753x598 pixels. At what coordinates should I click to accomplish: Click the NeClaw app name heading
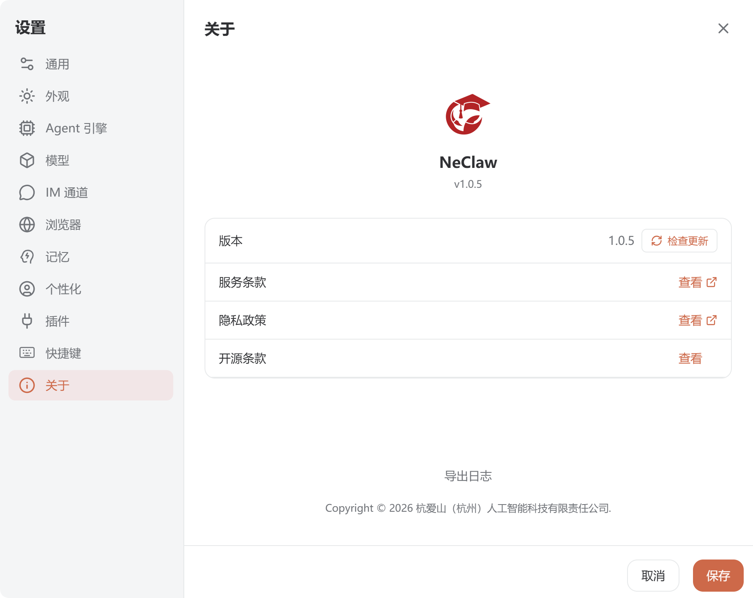pyautogui.click(x=468, y=162)
